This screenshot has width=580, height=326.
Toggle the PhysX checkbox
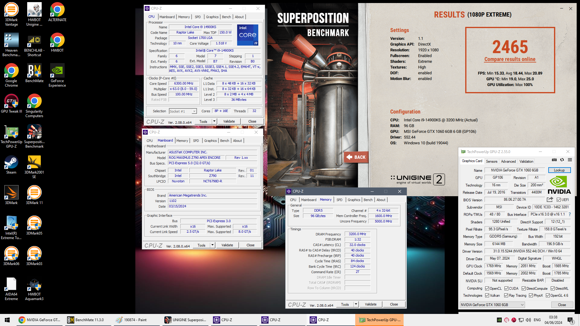tap(531, 296)
